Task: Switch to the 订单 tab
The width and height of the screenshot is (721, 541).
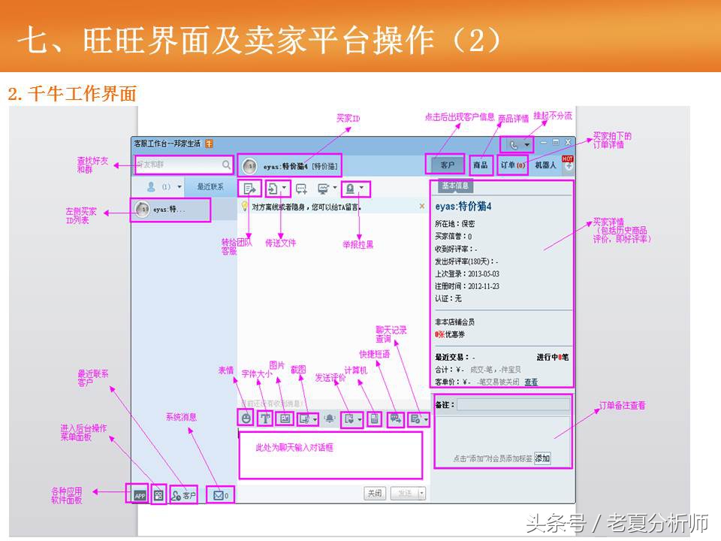Action: coord(513,165)
